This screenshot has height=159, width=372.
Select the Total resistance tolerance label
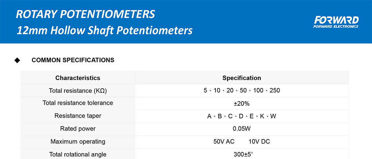click(x=78, y=103)
